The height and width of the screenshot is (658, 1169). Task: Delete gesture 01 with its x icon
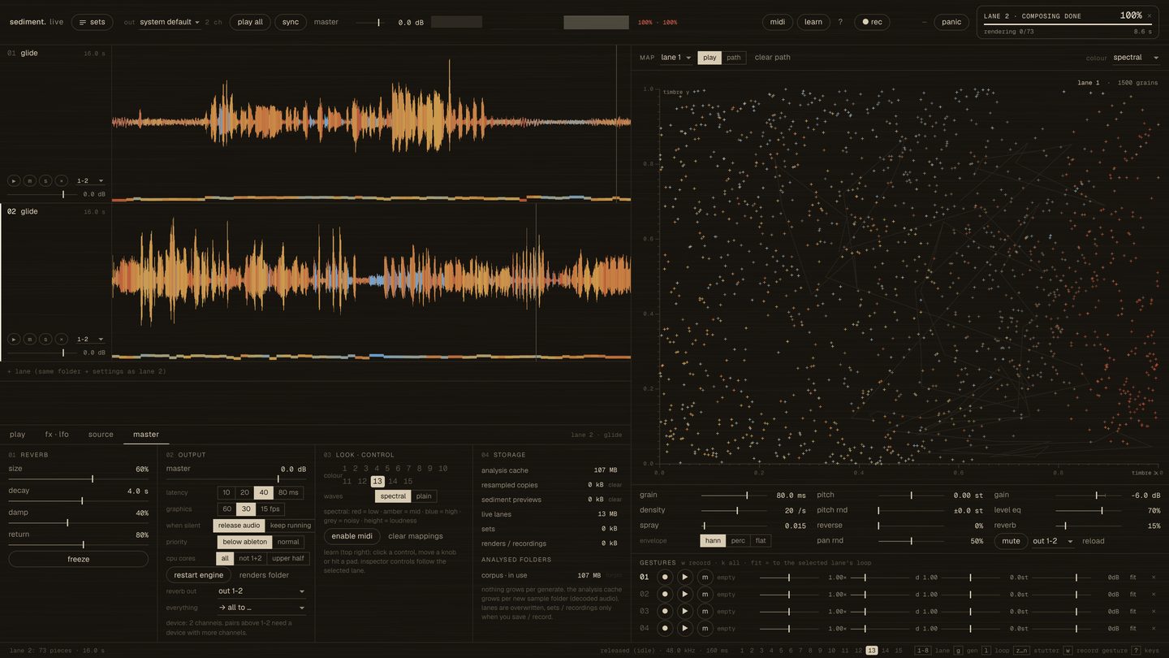click(1154, 577)
